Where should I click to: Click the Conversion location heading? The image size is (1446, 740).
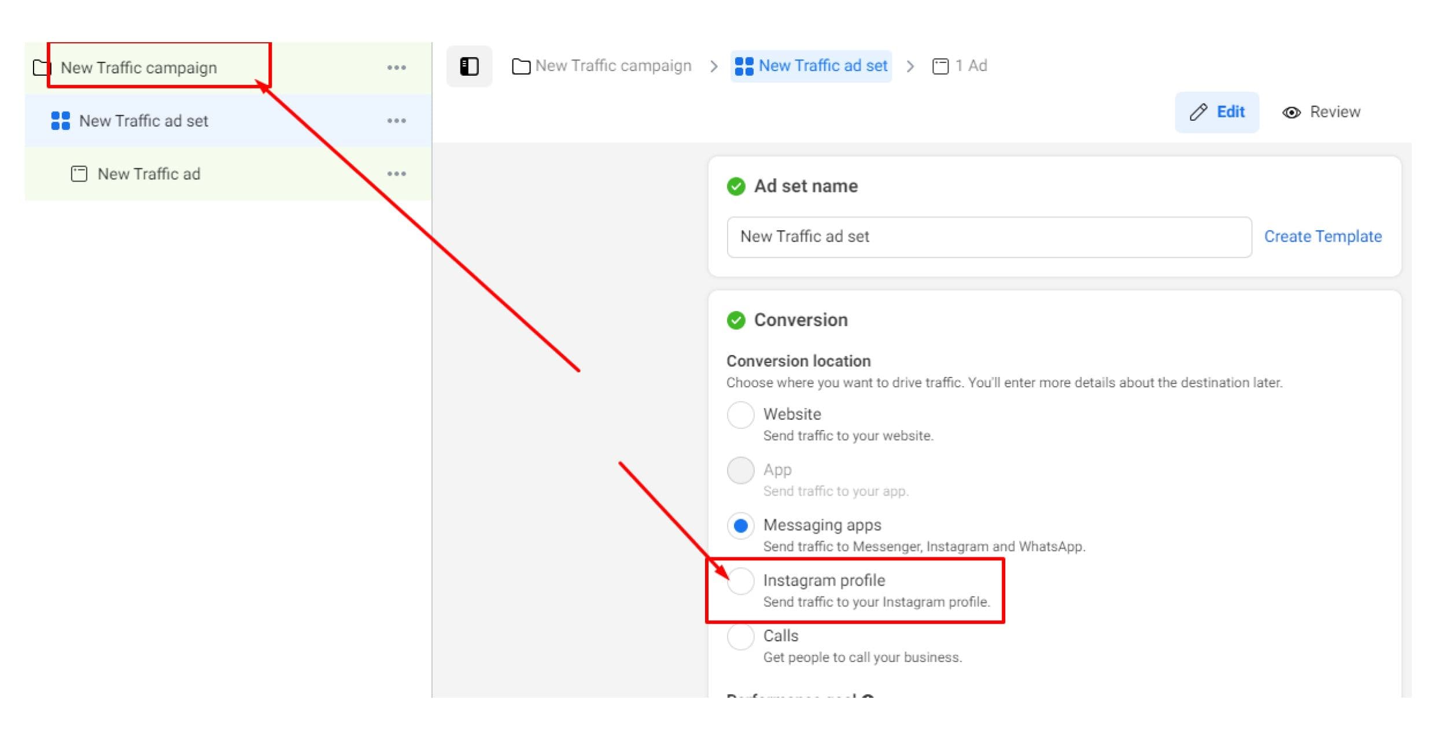pyautogui.click(x=798, y=361)
